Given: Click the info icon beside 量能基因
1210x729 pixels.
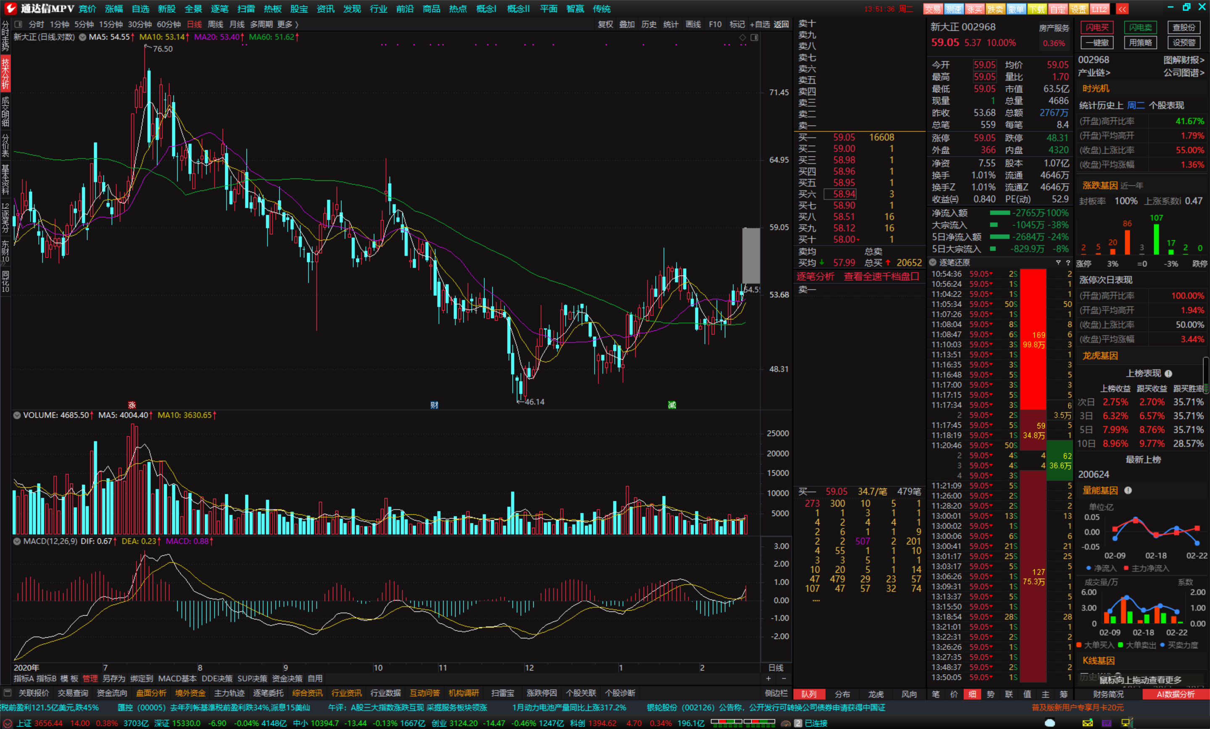Looking at the screenshot, I should click(x=1128, y=490).
